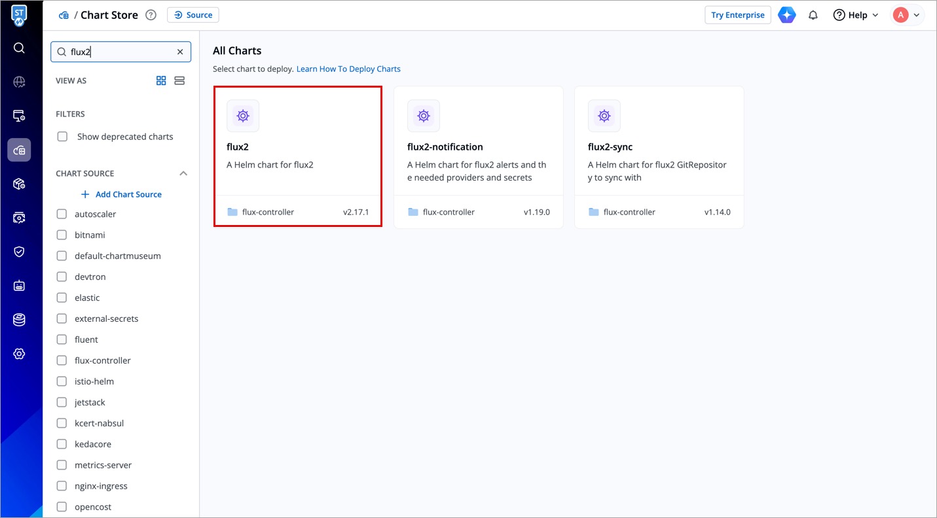This screenshot has width=937, height=518.
Task: Click Add Chart Source
Action: 121,194
